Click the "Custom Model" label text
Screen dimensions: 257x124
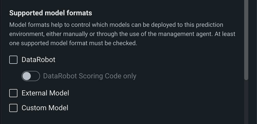[x=45, y=108]
